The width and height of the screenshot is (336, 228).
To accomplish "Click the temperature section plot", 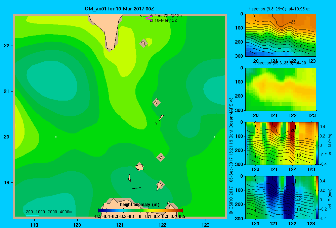I will 281,35.
